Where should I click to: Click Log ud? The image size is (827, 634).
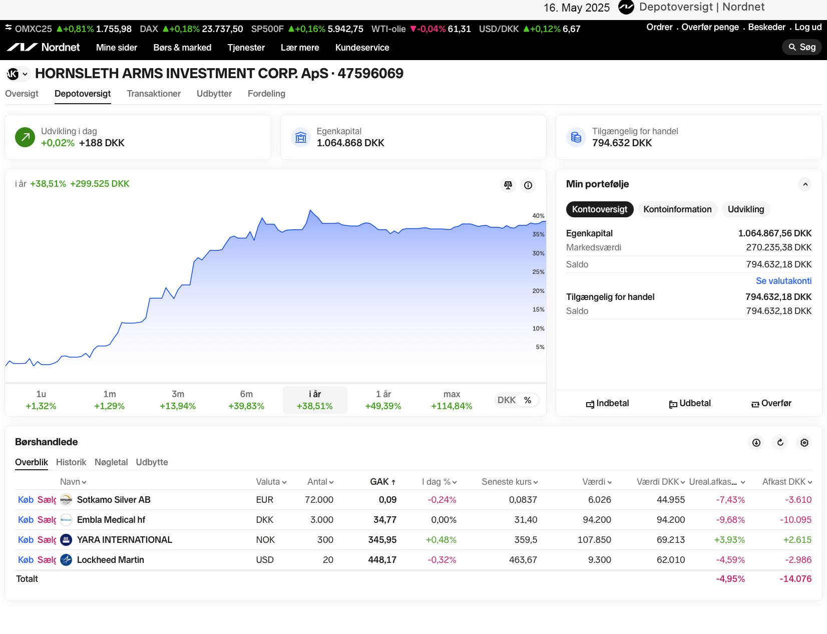point(808,27)
